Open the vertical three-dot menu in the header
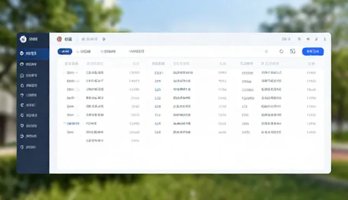The width and height of the screenshot is (348, 200). (325, 39)
